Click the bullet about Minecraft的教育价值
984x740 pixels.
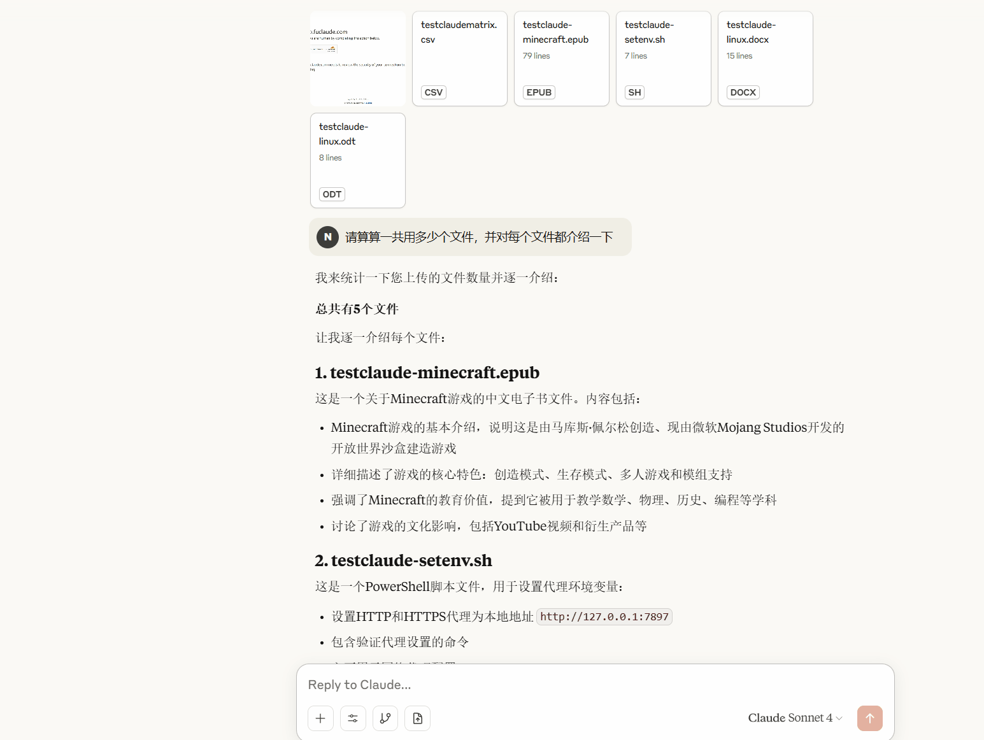point(554,500)
